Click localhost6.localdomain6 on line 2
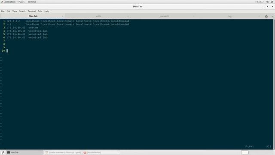This screenshot has height=155, width=275. coord(111,25)
